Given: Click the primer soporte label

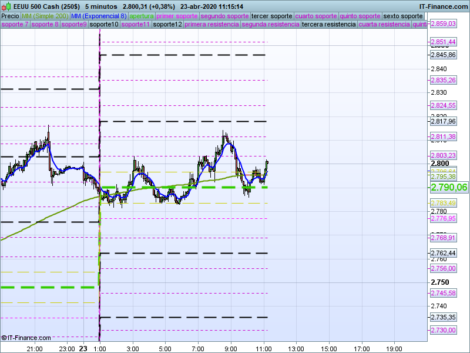Looking at the screenshot, I should tap(177, 16).
